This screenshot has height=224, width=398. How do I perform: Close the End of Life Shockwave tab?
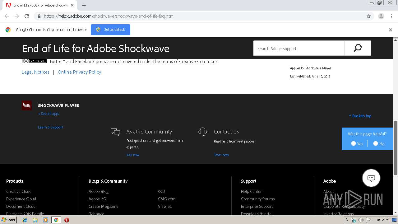(72, 5)
